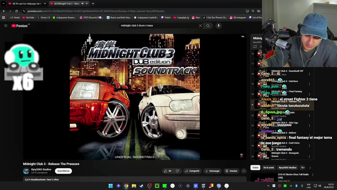The image size is (337, 190).
Task: Open options for Interface playlist item
Action: (x=309, y=84)
